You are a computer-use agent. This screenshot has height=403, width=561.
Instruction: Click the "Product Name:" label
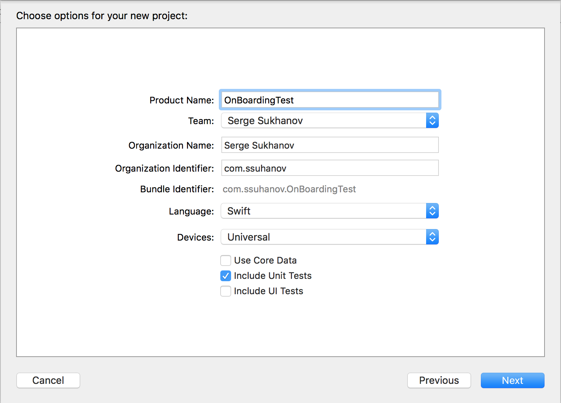182,100
